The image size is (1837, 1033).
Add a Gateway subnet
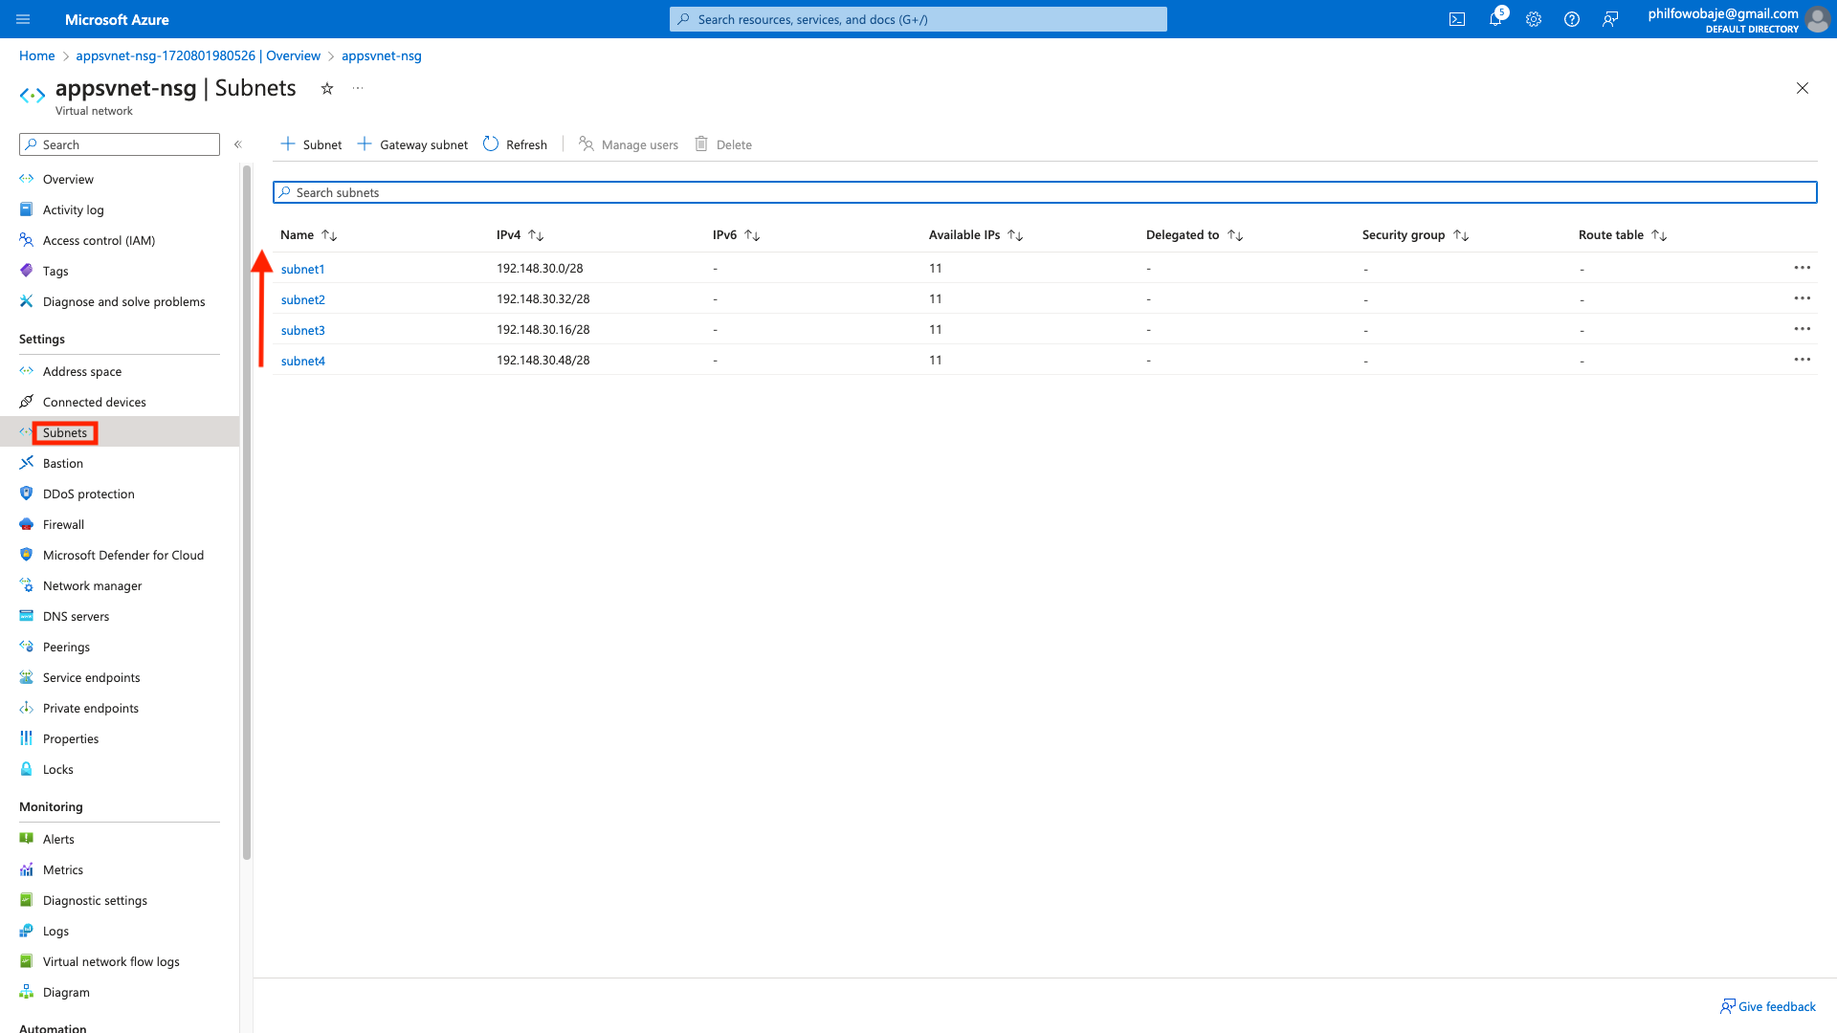coord(413,144)
